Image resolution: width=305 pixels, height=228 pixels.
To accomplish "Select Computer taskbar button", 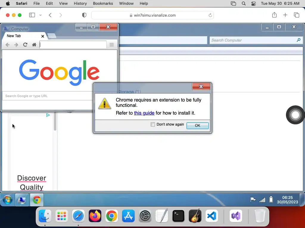I will (22, 200).
